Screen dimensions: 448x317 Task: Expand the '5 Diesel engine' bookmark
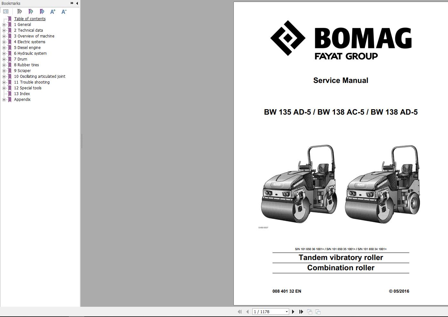coord(4,48)
